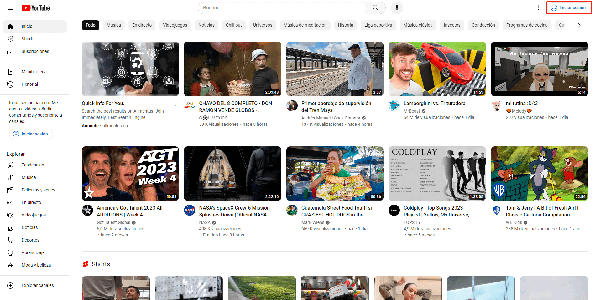Click the NASA channel avatar
Screen dimensions: 595x300
tap(190, 210)
